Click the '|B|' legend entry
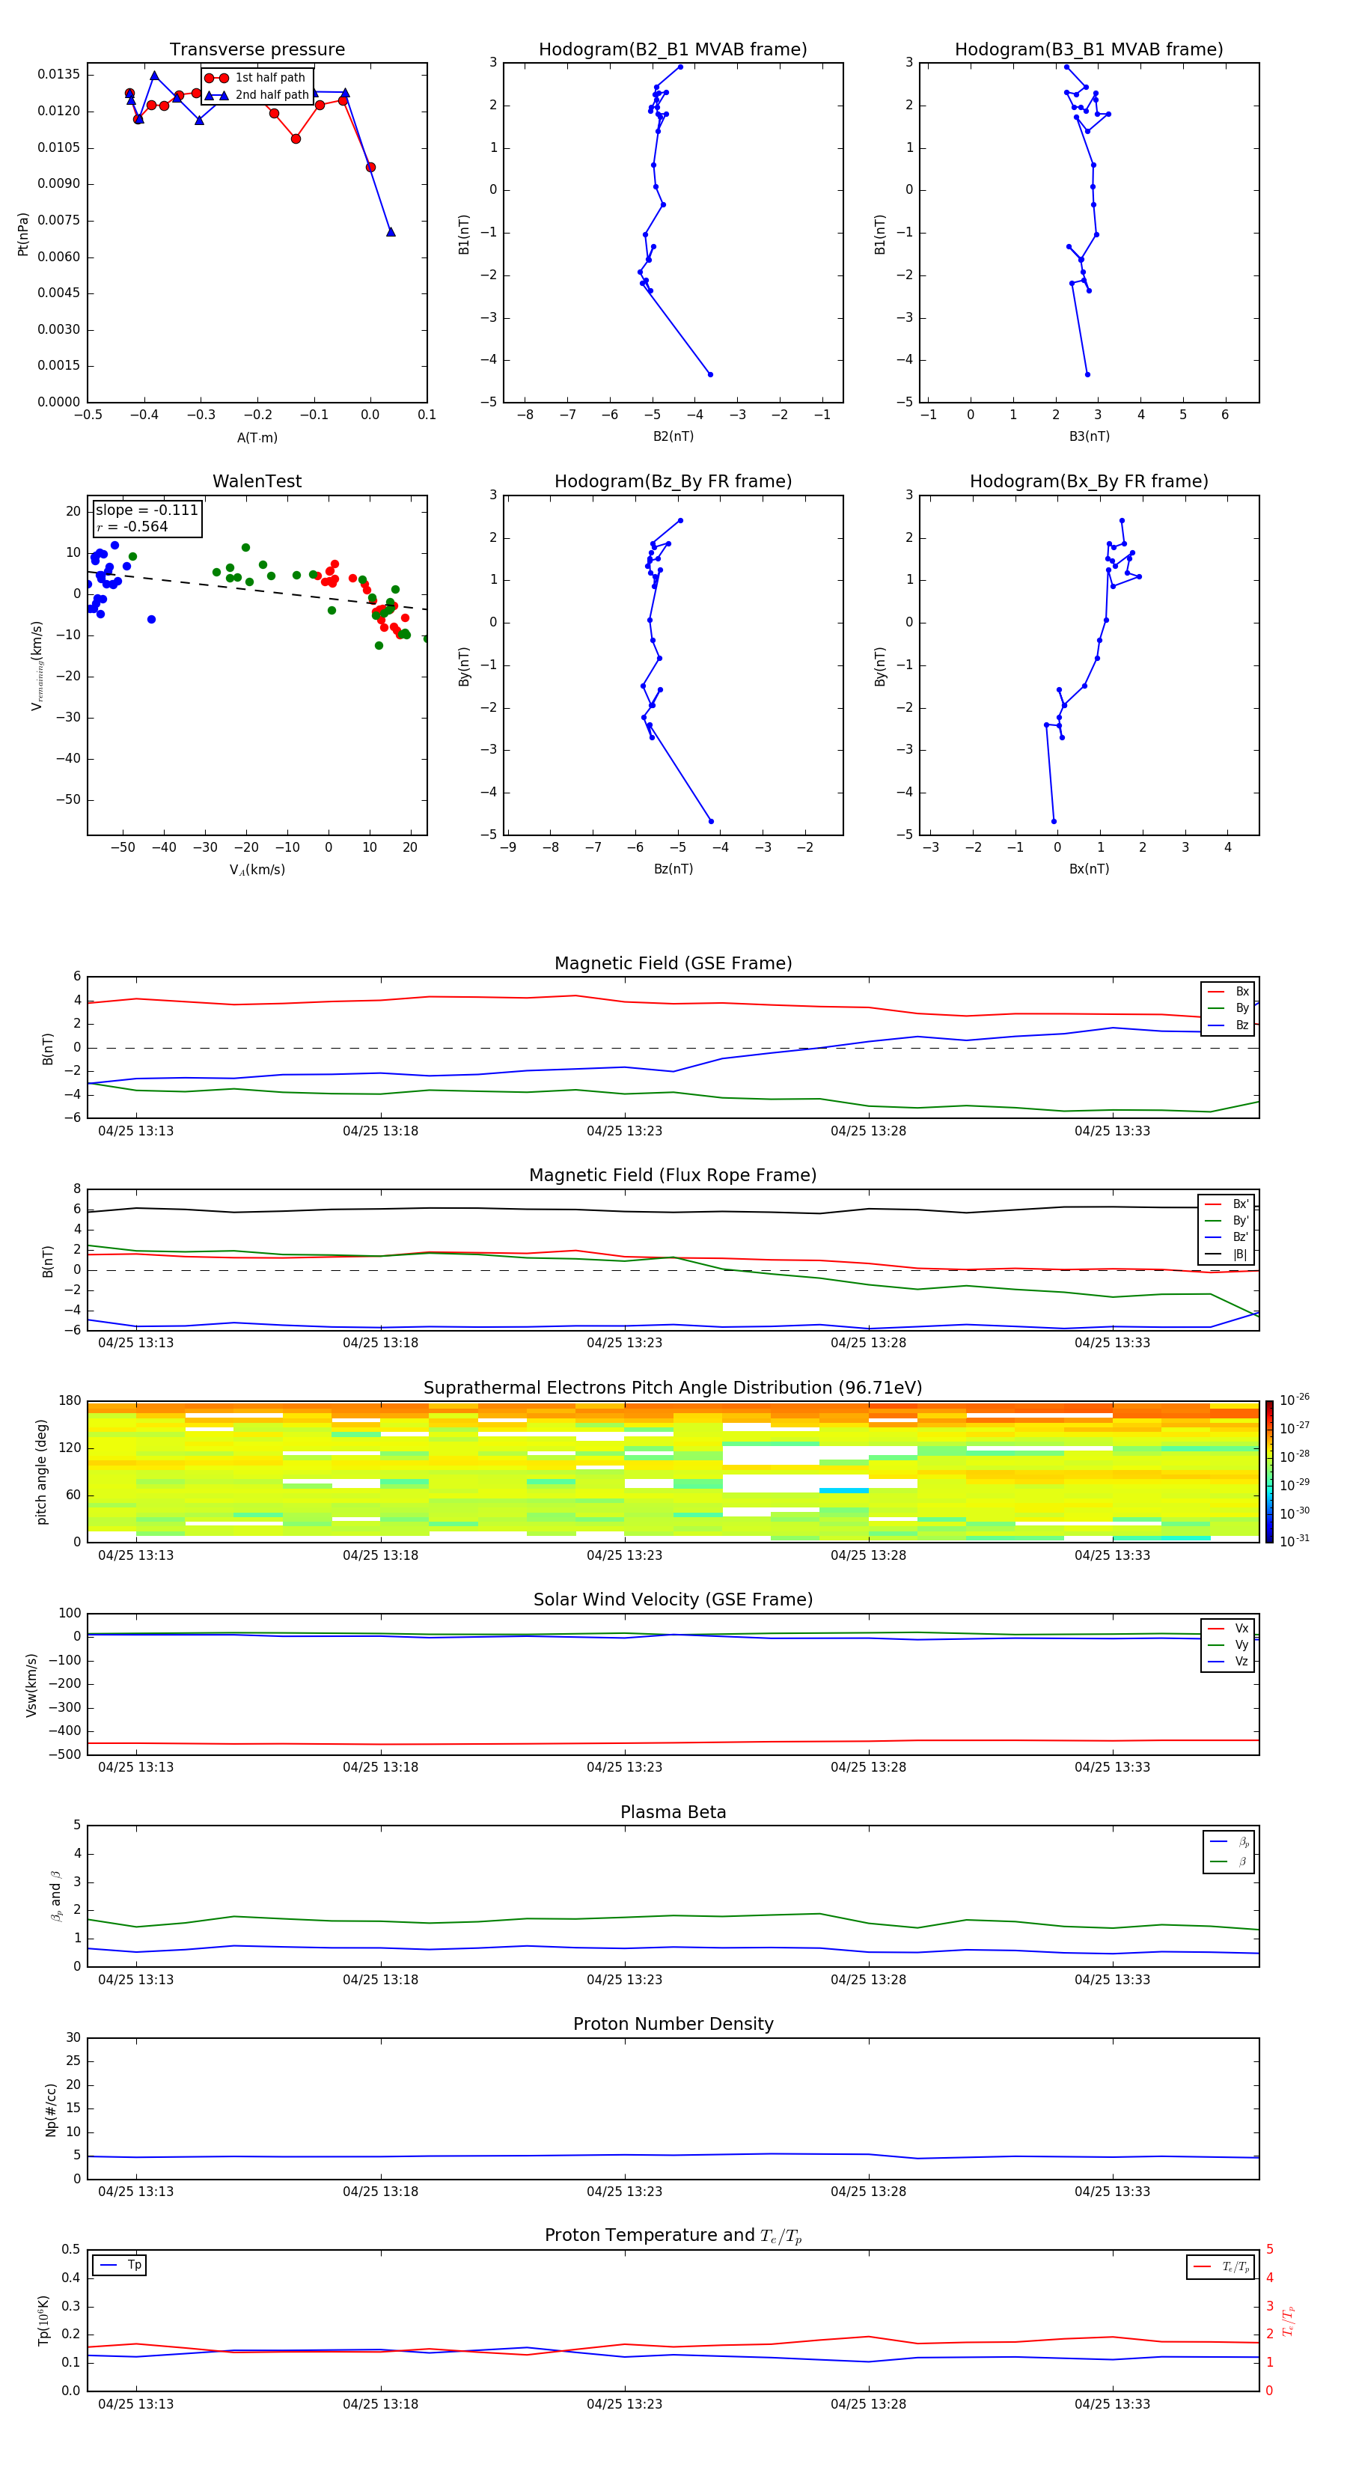The width and height of the screenshot is (1347, 2470). pyautogui.click(x=1227, y=1254)
